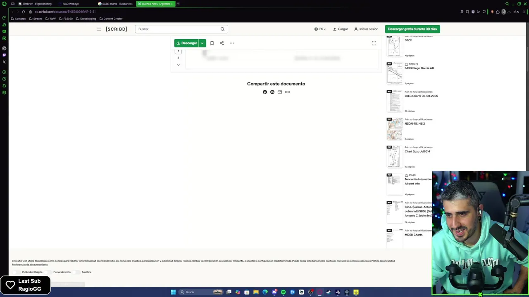Click the next page down chevron

click(178, 65)
